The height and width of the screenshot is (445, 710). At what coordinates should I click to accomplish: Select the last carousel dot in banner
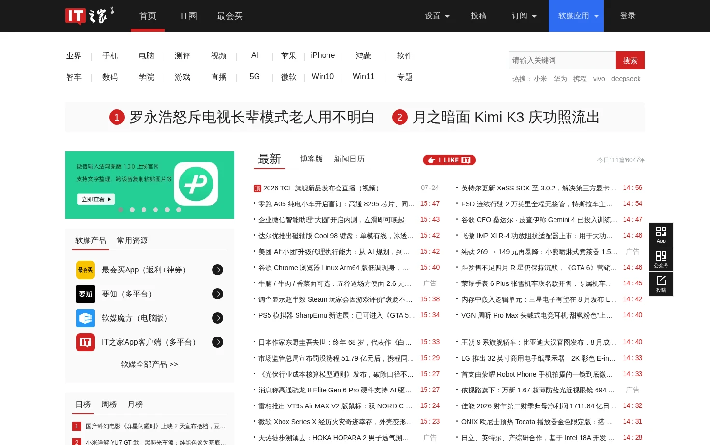pos(179,210)
